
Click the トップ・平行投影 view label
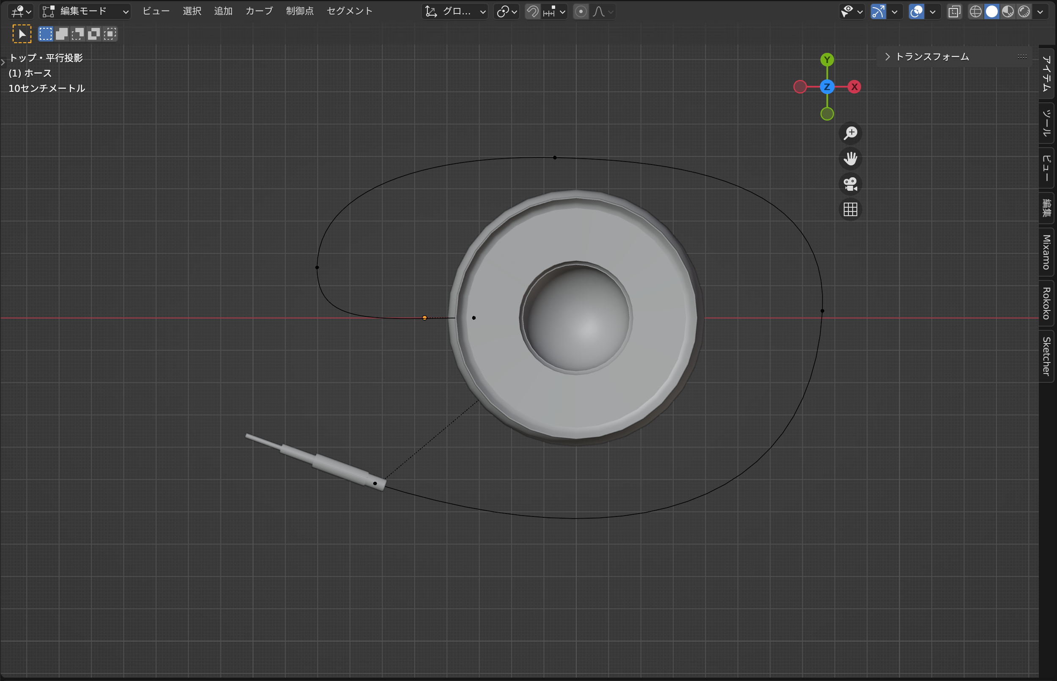click(x=46, y=58)
